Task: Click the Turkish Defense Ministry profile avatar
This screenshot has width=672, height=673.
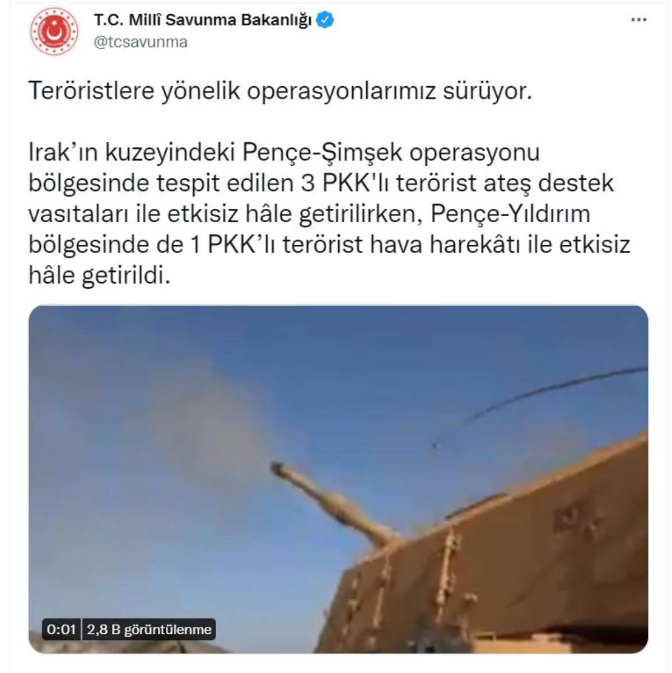Action: click(54, 31)
